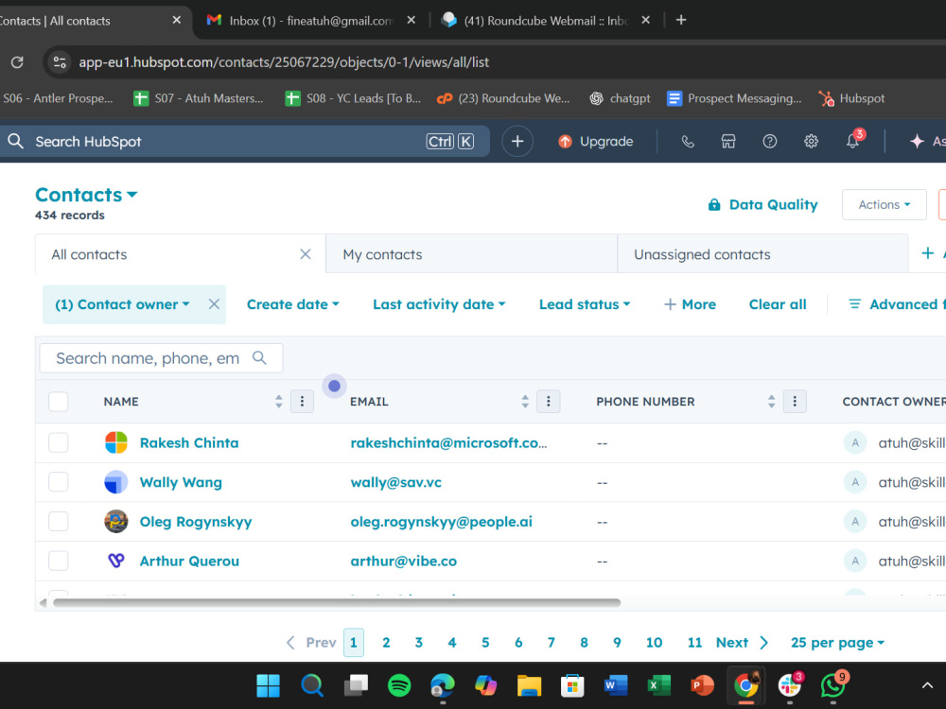Open File Explorer from the taskbar
The height and width of the screenshot is (709, 946).
click(x=529, y=685)
